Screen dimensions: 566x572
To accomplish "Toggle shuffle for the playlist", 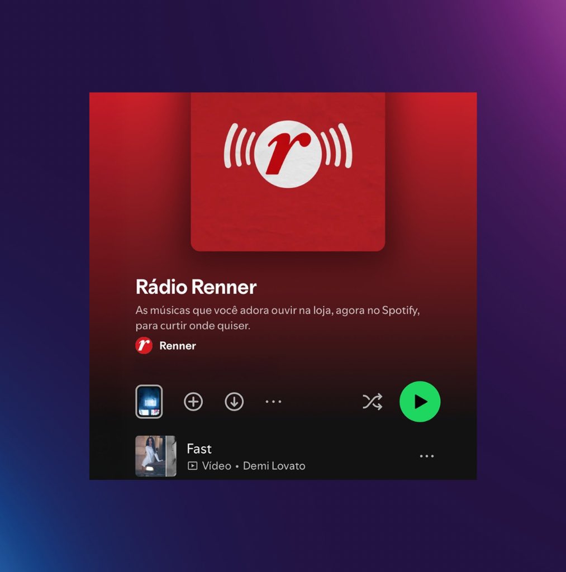I will pos(372,402).
